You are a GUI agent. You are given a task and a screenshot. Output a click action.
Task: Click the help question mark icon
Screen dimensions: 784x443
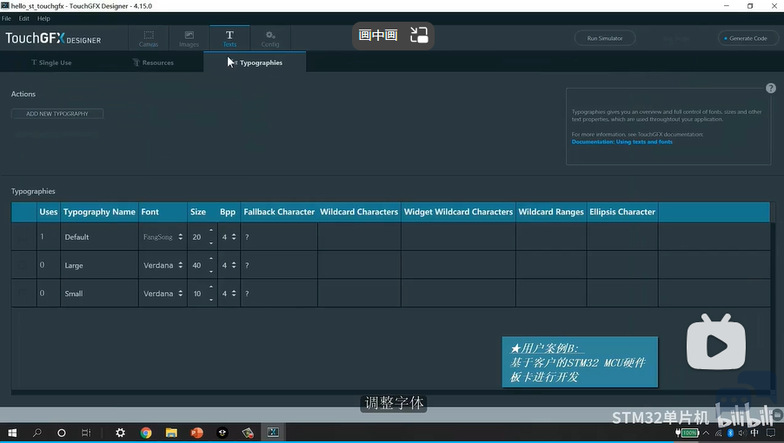[x=770, y=89]
